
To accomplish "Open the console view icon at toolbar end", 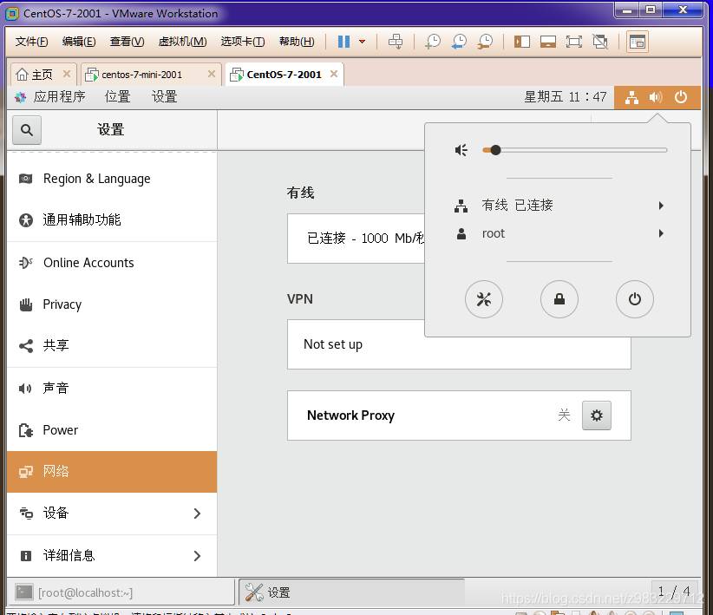I will click(637, 42).
